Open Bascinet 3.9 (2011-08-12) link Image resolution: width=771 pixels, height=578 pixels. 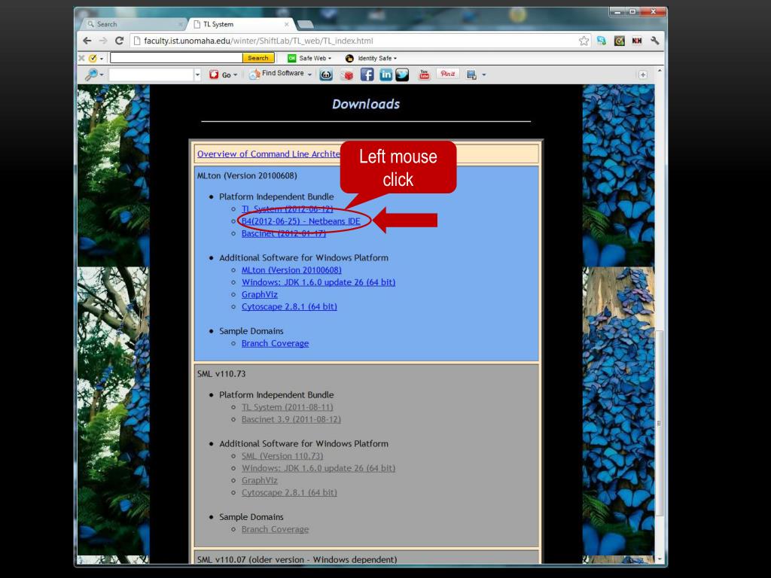pos(291,419)
